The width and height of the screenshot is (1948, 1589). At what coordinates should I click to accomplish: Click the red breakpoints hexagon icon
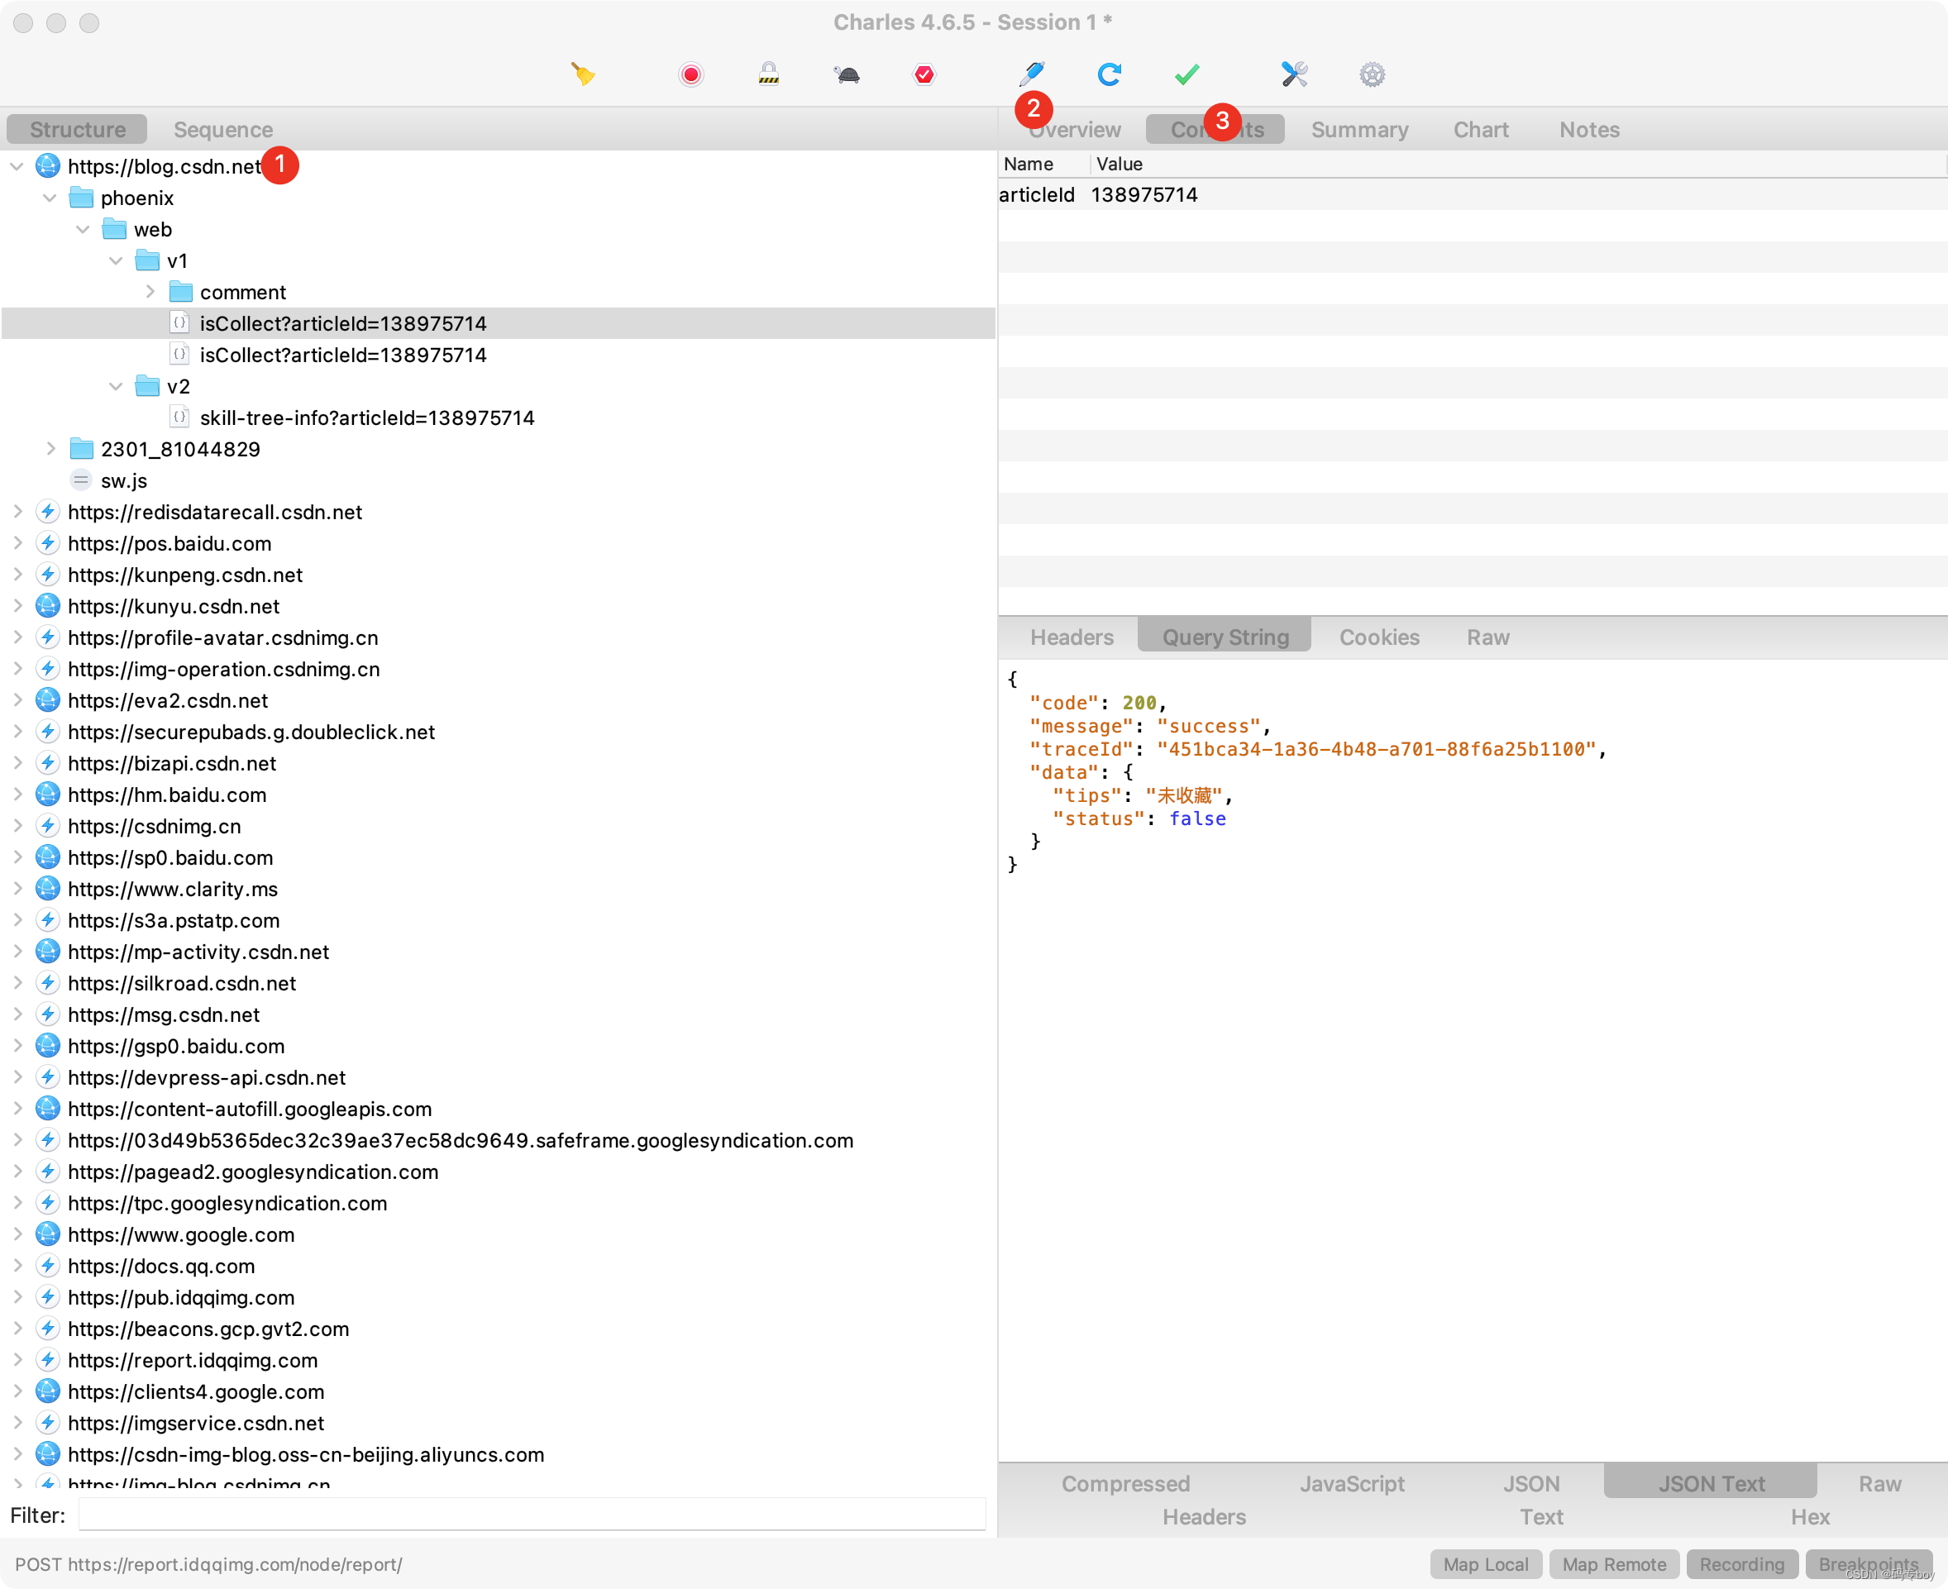(924, 74)
